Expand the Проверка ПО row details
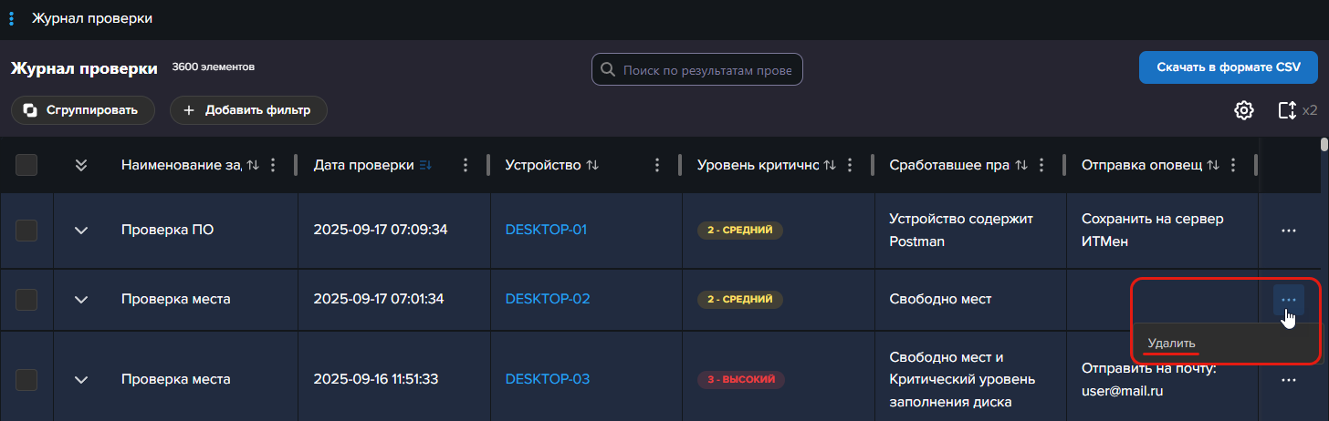 81,231
